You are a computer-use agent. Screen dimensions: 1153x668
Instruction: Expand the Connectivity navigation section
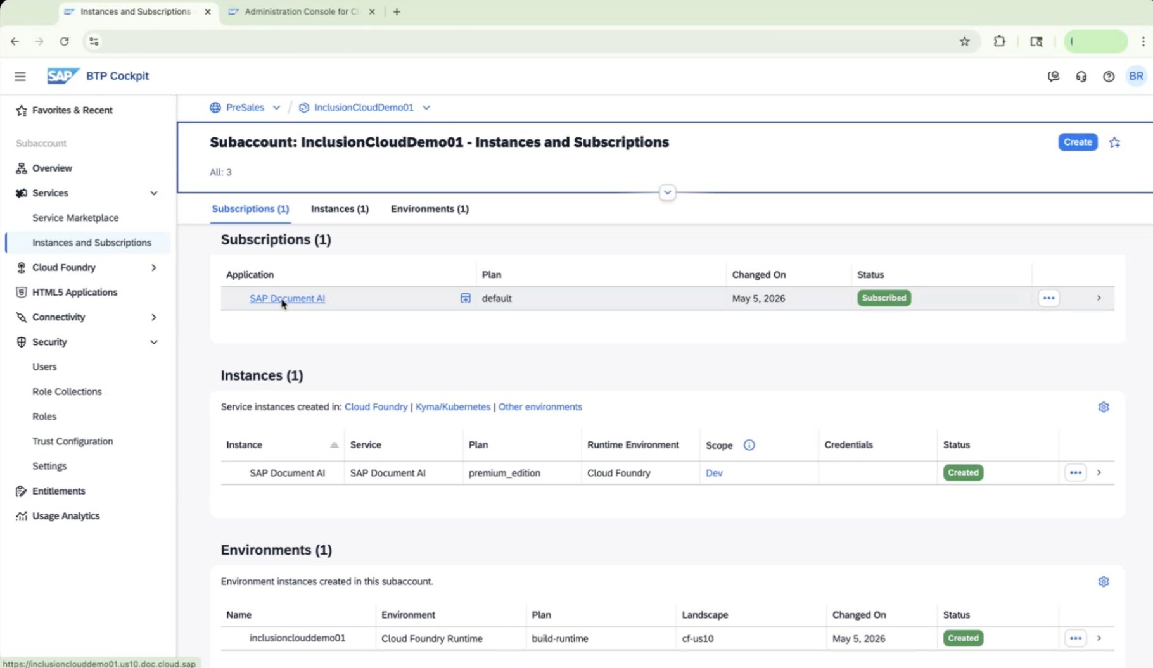point(154,317)
